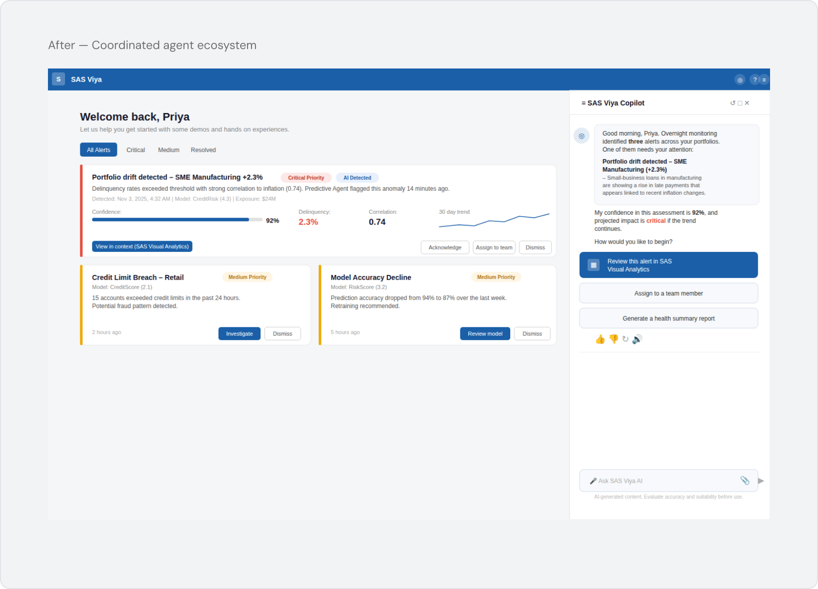Click the Critical Priority badge
This screenshot has width=818, height=589.
306,178
